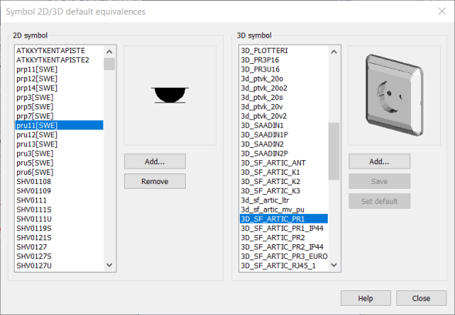
Task: Click the 3D symbol list scrollbar thumb
Action: point(334,151)
